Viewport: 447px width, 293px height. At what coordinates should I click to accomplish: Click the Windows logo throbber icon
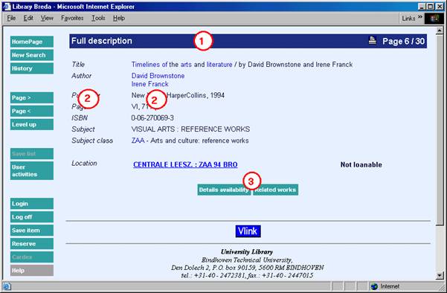434,19
